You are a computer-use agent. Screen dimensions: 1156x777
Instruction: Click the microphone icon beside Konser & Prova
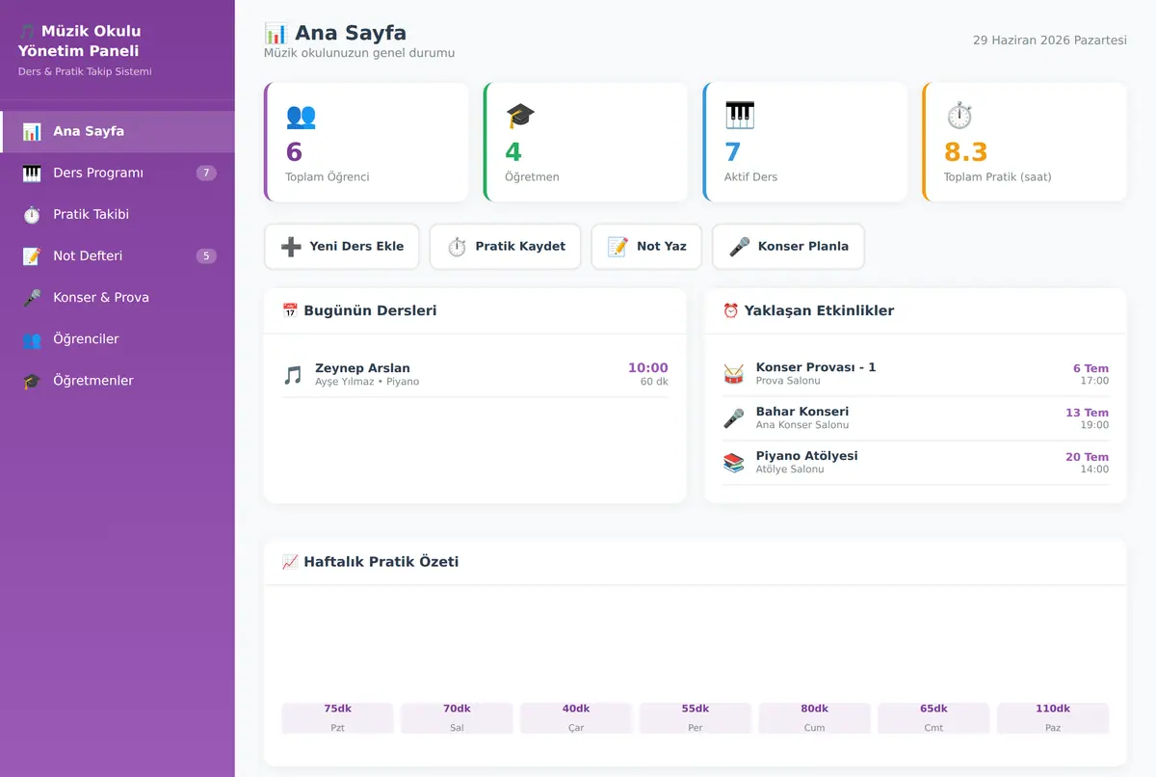point(32,298)
